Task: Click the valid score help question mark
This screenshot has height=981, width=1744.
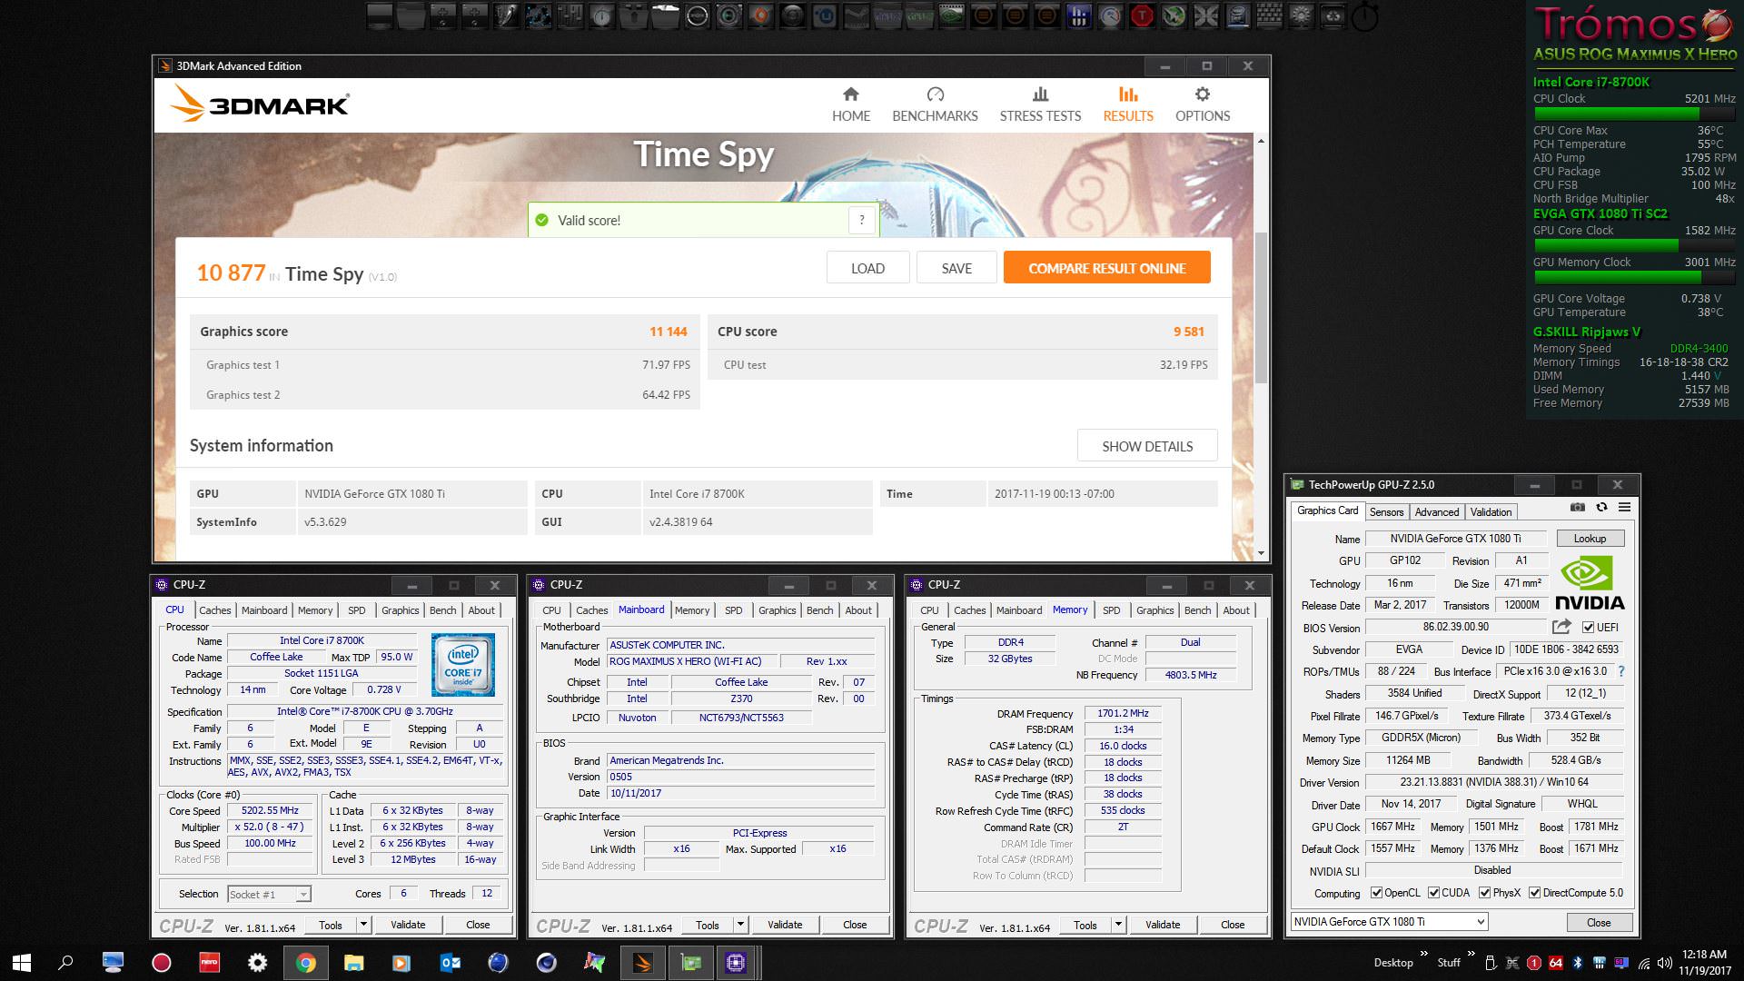Action: coord(862,220)
